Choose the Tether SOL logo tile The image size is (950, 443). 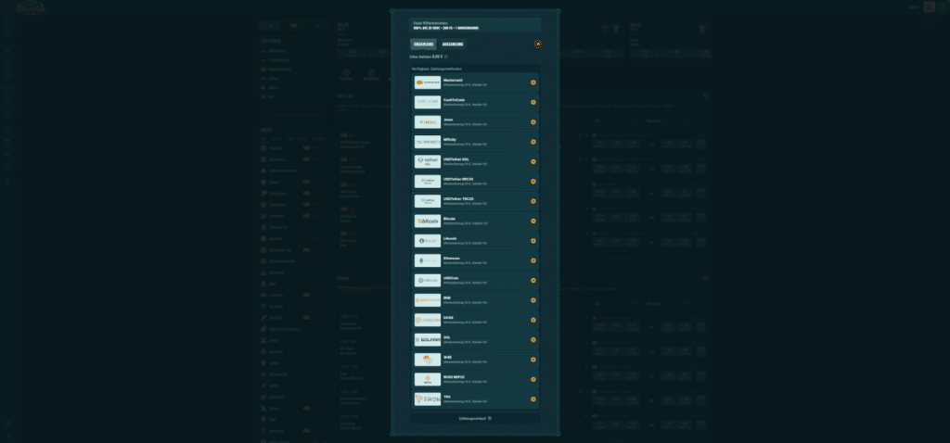point(427,161)
